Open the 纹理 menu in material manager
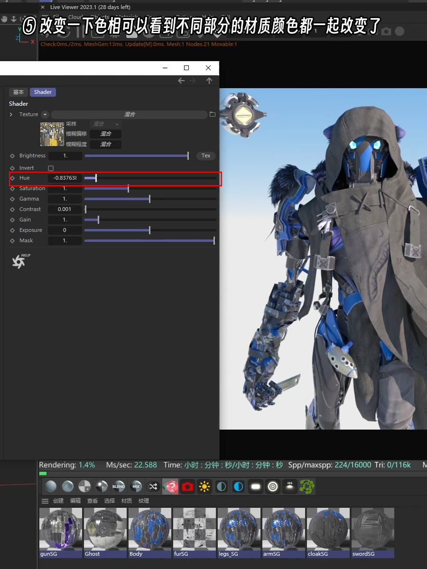The height and width of the screenshot is (569, 427). [x=144, y=501]
